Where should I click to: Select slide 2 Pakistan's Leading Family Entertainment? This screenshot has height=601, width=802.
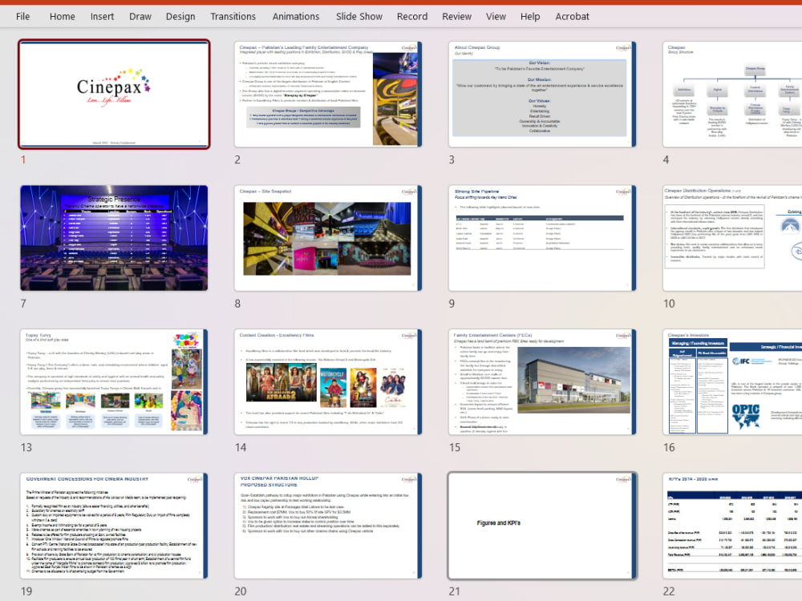pyautogui.click(x=328, y=94)
